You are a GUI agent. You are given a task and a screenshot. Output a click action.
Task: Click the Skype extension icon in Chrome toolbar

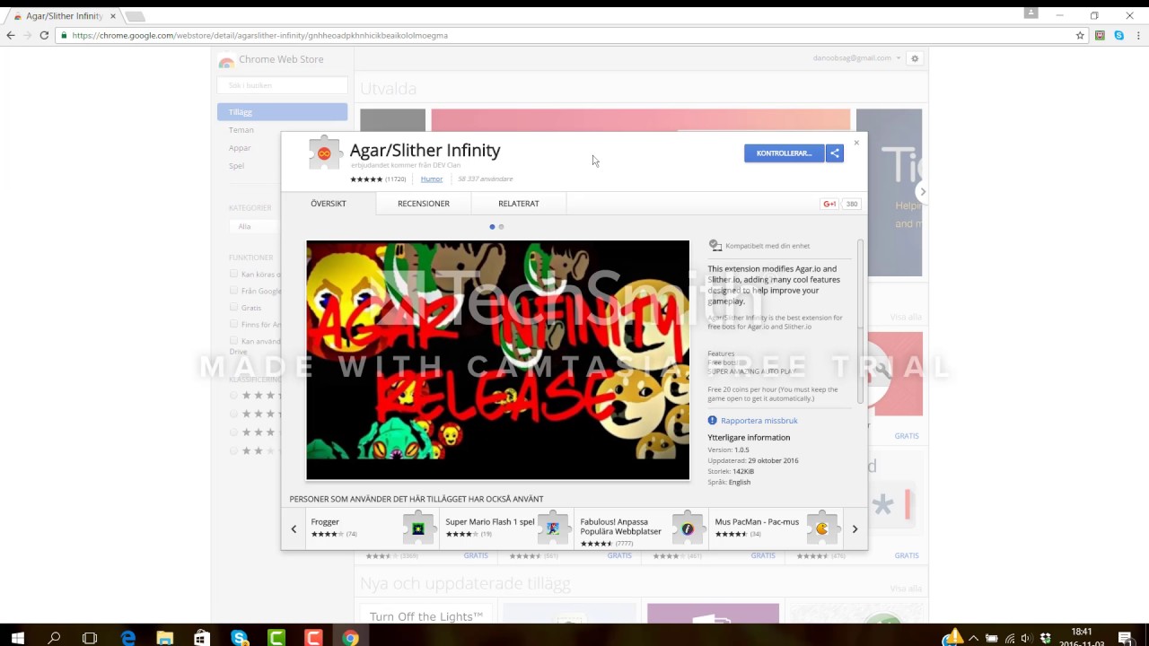[1118, 35]
